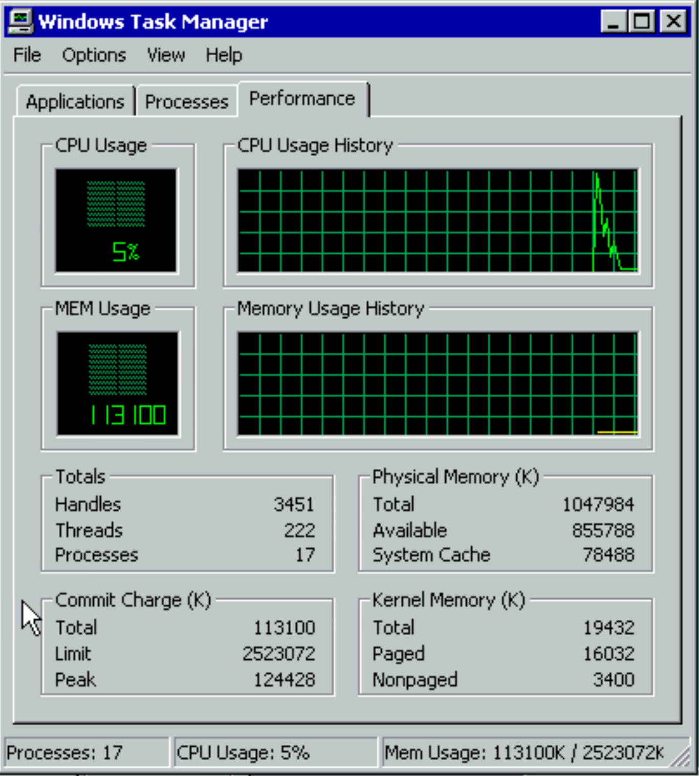The width and height of the screenshot is (699, 776).
Task: Open the Options menu
Action: [x=94, y=55]
